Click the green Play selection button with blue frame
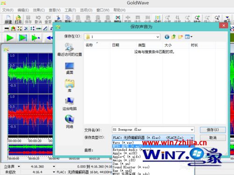 tap(23, 38)
